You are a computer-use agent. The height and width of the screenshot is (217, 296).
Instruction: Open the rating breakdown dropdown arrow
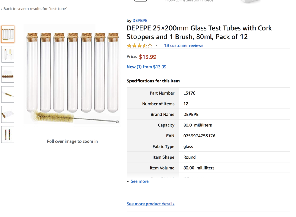pyautogui.click(x=157, y=45)
